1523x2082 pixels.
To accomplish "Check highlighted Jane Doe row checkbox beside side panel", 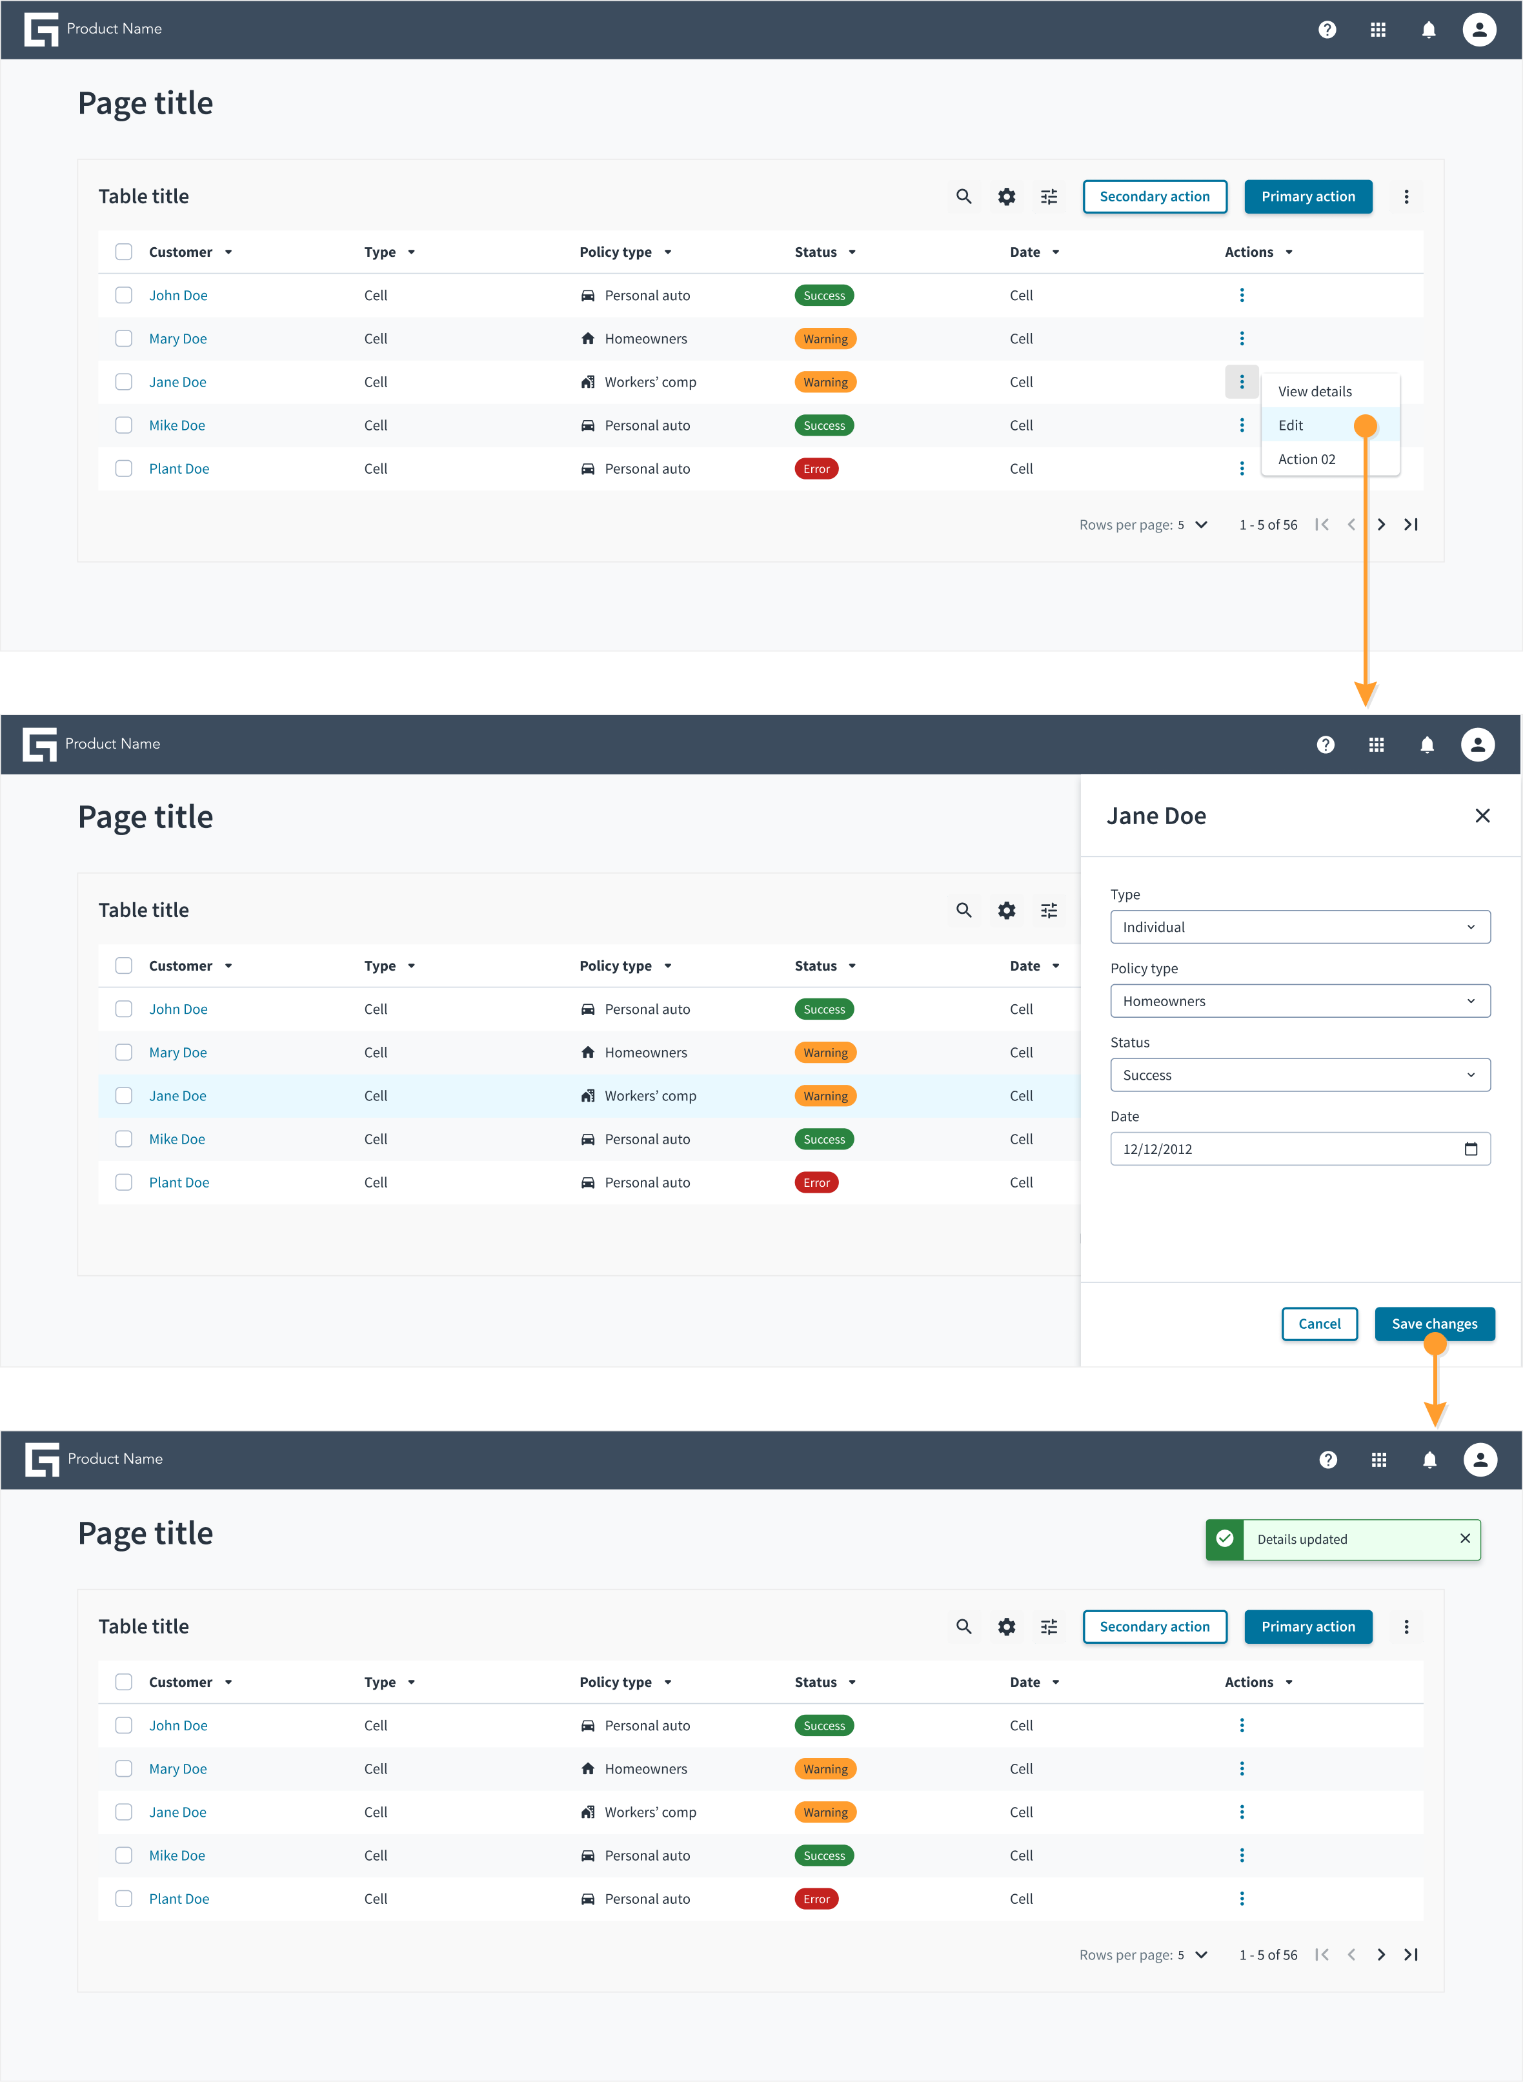I will (x=123, y=1095).
